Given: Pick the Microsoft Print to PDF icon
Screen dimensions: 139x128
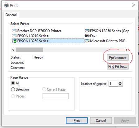Looking at the screenshot, I should (x=87, y=41).
